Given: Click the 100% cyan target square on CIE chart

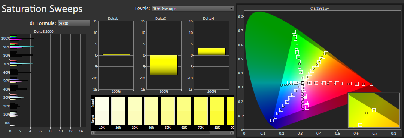Looking at the screenshot, I should [x=281, y=82].
